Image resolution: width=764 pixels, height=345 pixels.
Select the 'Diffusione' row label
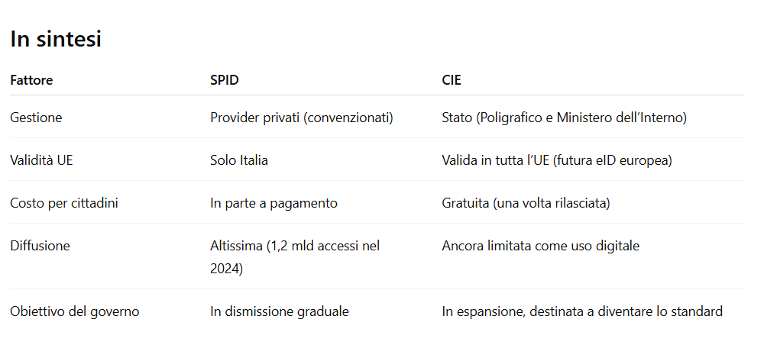40,246
